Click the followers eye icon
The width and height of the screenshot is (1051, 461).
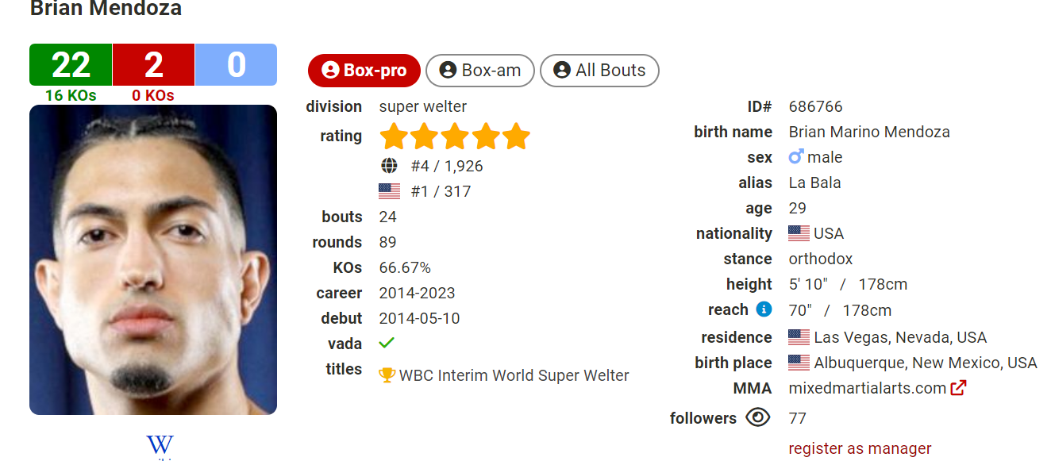pos(758,417)
